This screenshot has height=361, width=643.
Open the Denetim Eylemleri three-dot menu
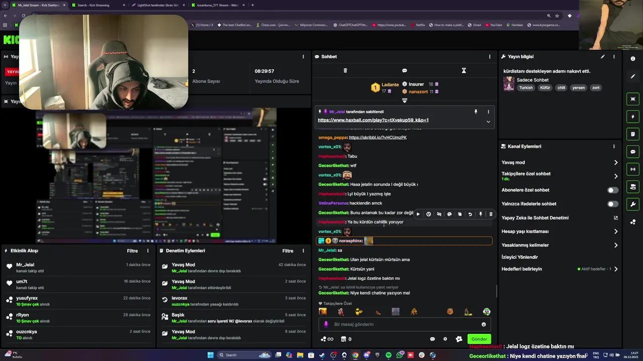[303, 251]
